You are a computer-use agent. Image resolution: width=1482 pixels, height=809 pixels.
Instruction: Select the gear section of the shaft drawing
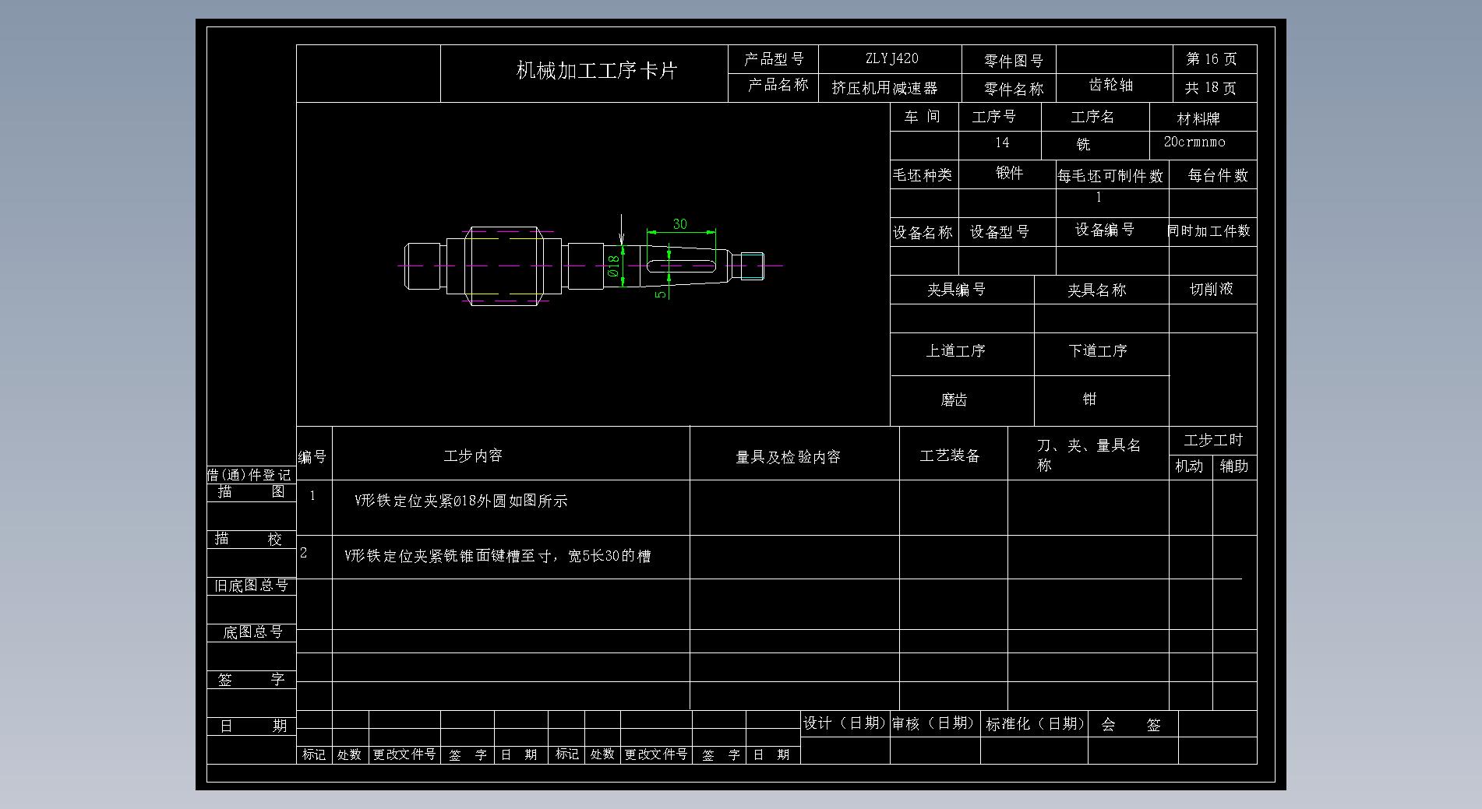(x=503, y=266)
